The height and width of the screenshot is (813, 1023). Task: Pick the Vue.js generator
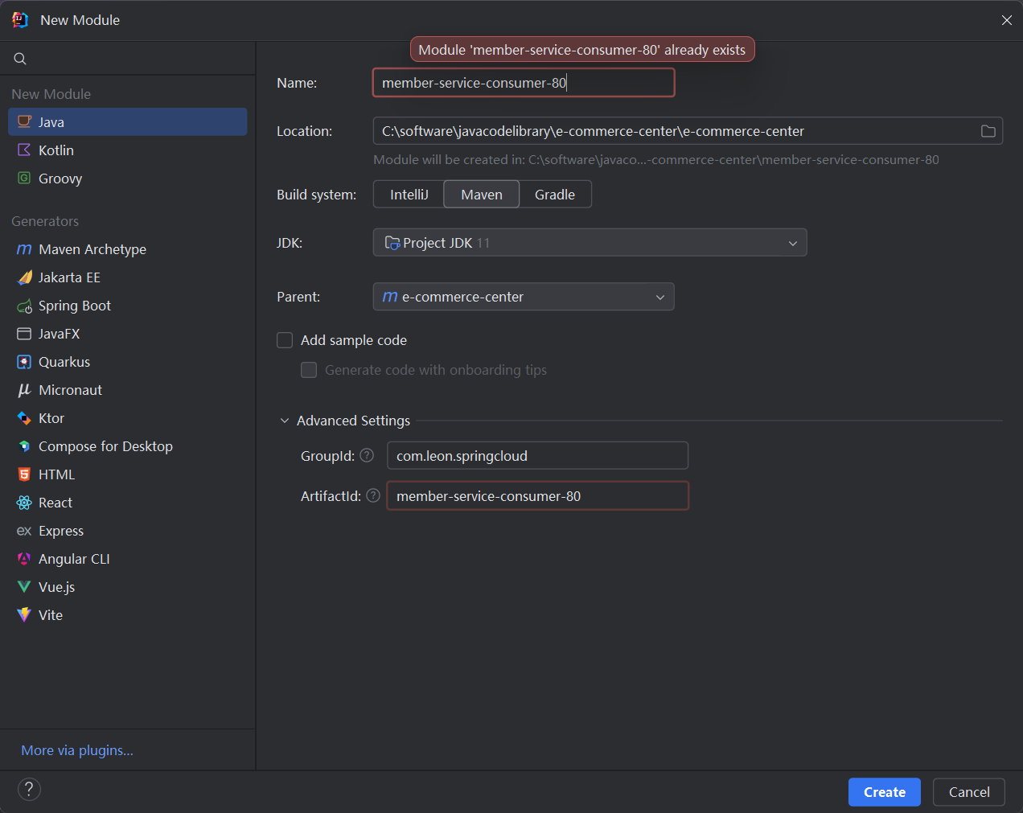[x=56, y=587]
